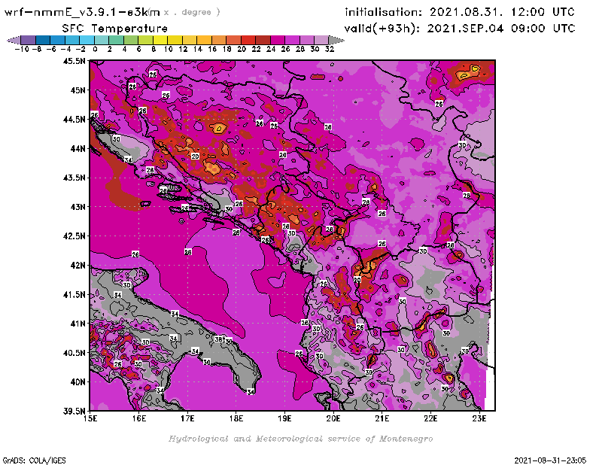The image size is (602, 465).
Task: Click the 21E longitude label
Action: [x=382, y=418]
